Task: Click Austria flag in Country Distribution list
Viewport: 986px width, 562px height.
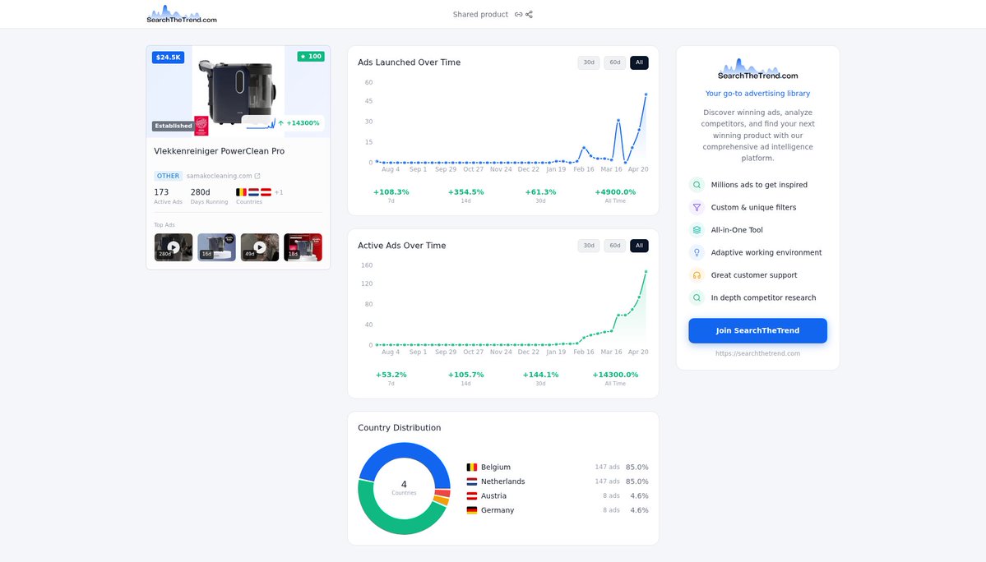Action: [x=472, y=496]
